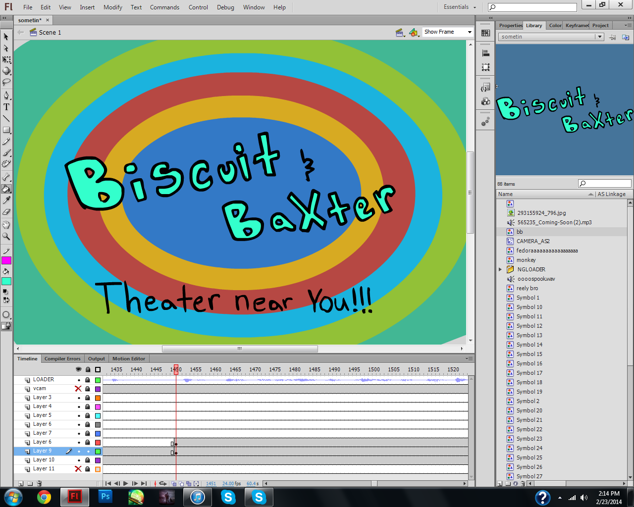
Task: Select the Pen tool
Action: pos(6,95)
